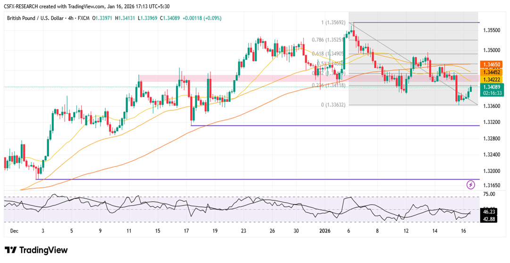The height and width of the screenshot is (263, 510).
Task: Click the TradingView logo at bottom left
Action: point(36,250)
